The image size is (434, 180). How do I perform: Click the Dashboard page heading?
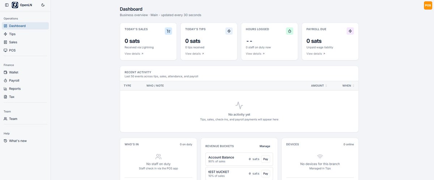[131, 9]
